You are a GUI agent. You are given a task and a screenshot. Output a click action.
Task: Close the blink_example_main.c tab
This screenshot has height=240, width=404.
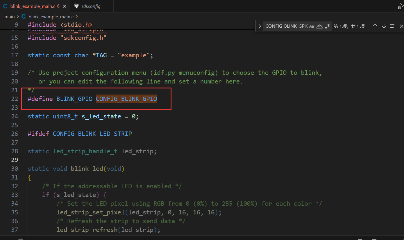coord(64,6)
